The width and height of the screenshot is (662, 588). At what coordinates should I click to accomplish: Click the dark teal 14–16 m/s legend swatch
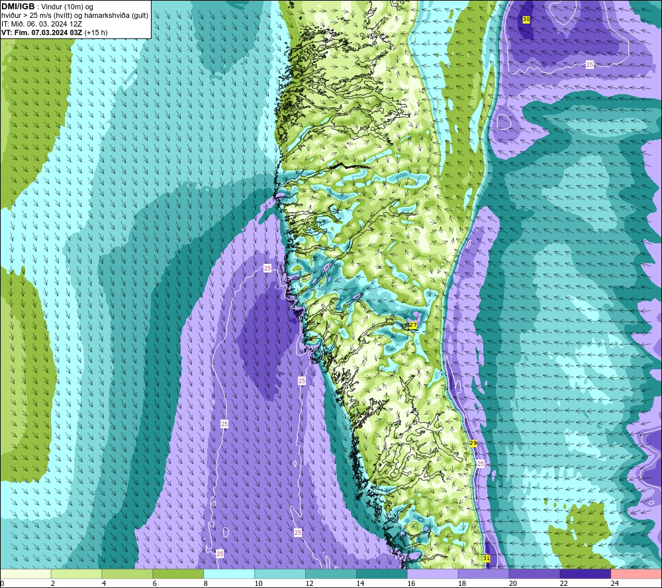click(382, 573)
